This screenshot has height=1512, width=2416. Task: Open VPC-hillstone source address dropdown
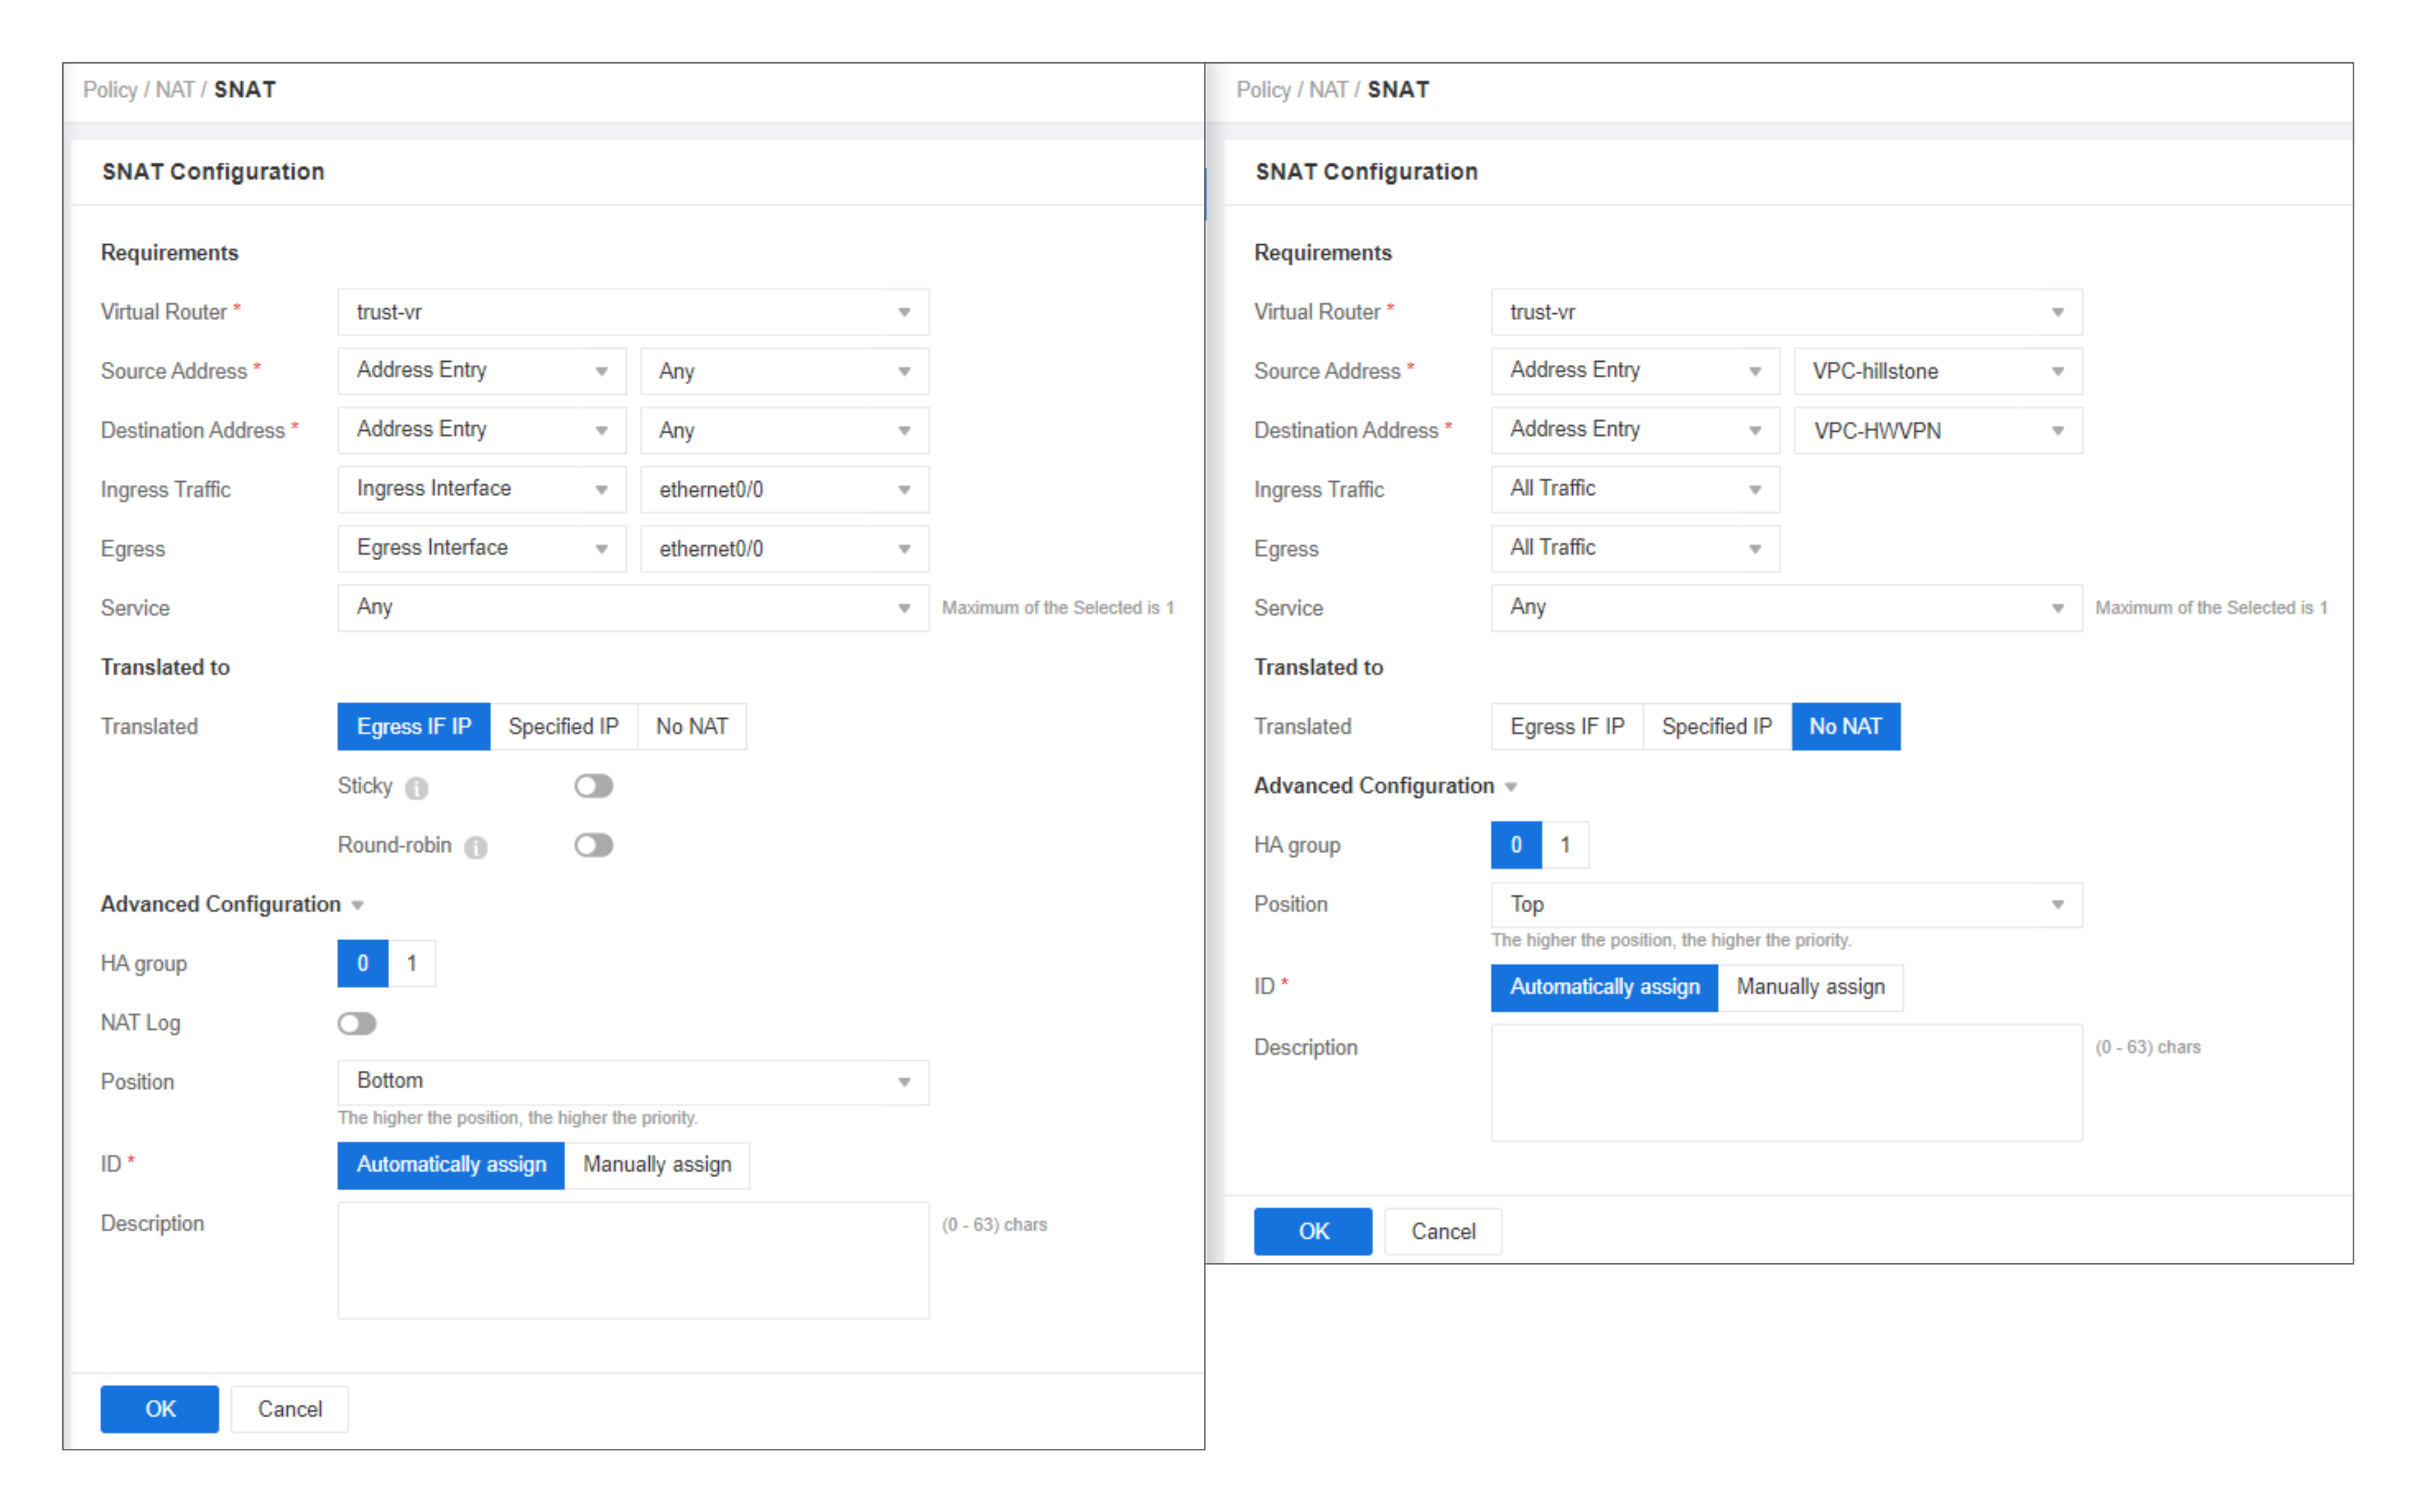pos(1938,371)
